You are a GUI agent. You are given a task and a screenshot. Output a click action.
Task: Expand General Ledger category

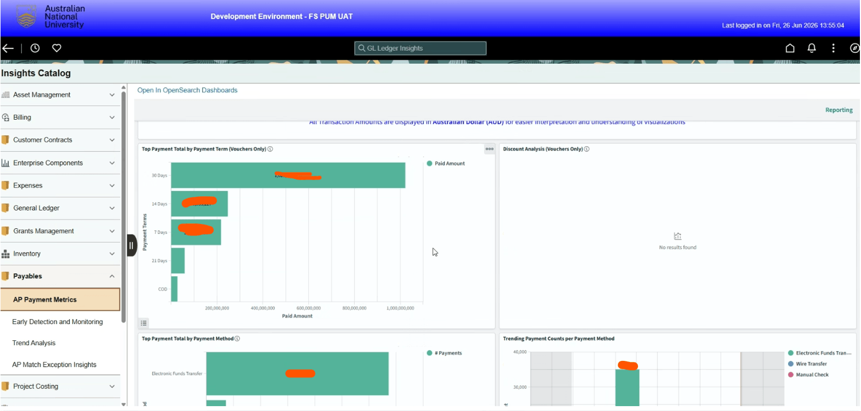pos(112,208)
